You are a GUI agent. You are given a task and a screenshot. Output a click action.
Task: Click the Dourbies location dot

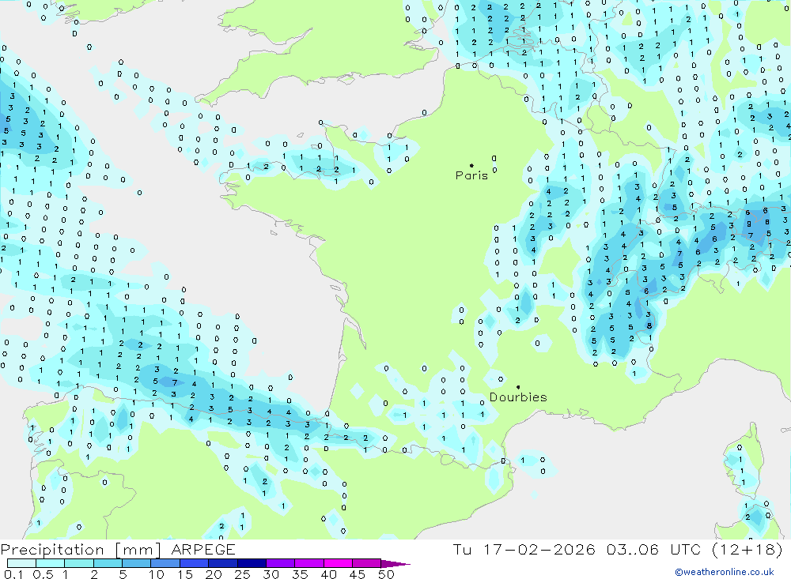point(518,387)
